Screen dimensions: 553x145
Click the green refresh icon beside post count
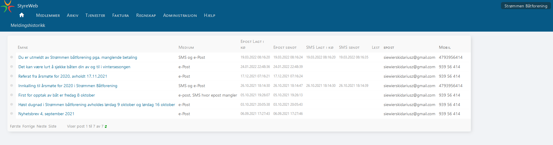106,126
